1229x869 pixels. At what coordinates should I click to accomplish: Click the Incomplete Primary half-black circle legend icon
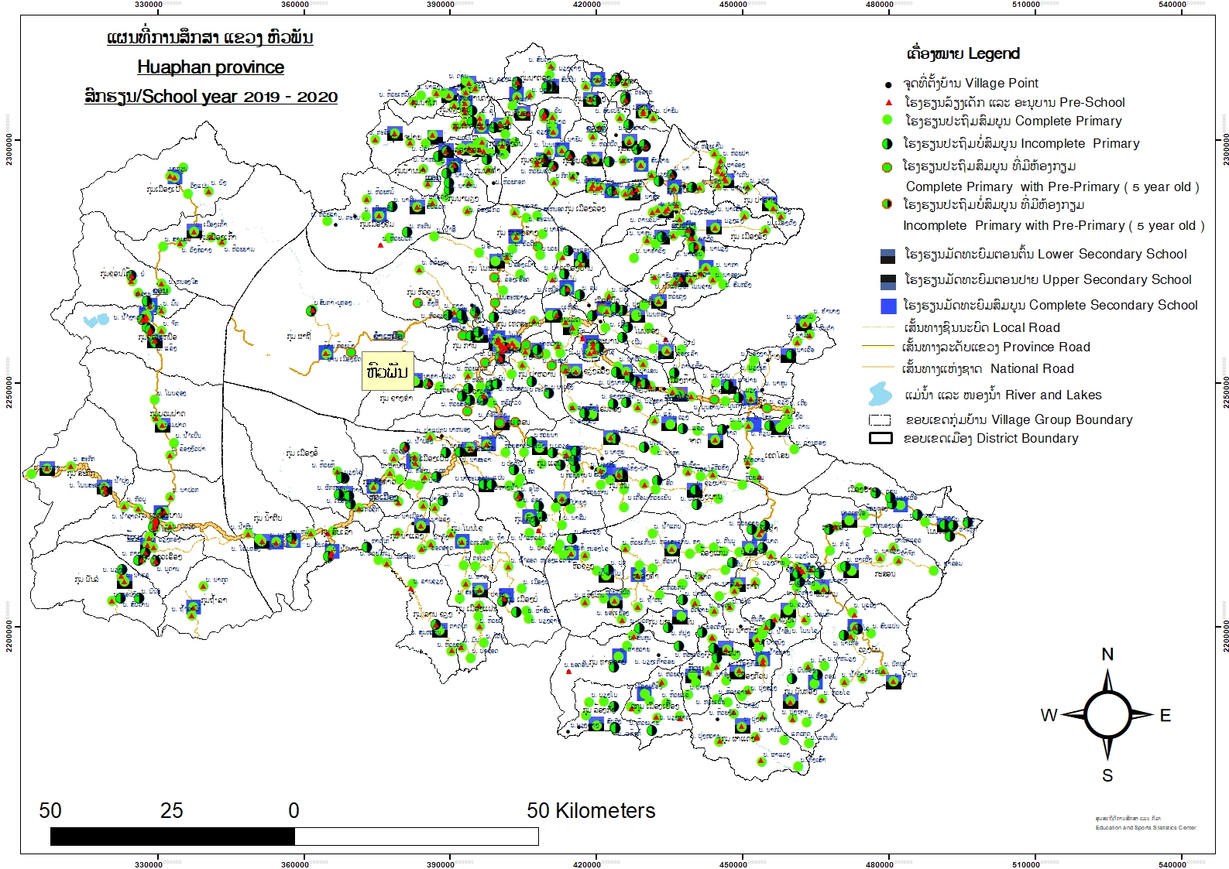pos(888,144)
